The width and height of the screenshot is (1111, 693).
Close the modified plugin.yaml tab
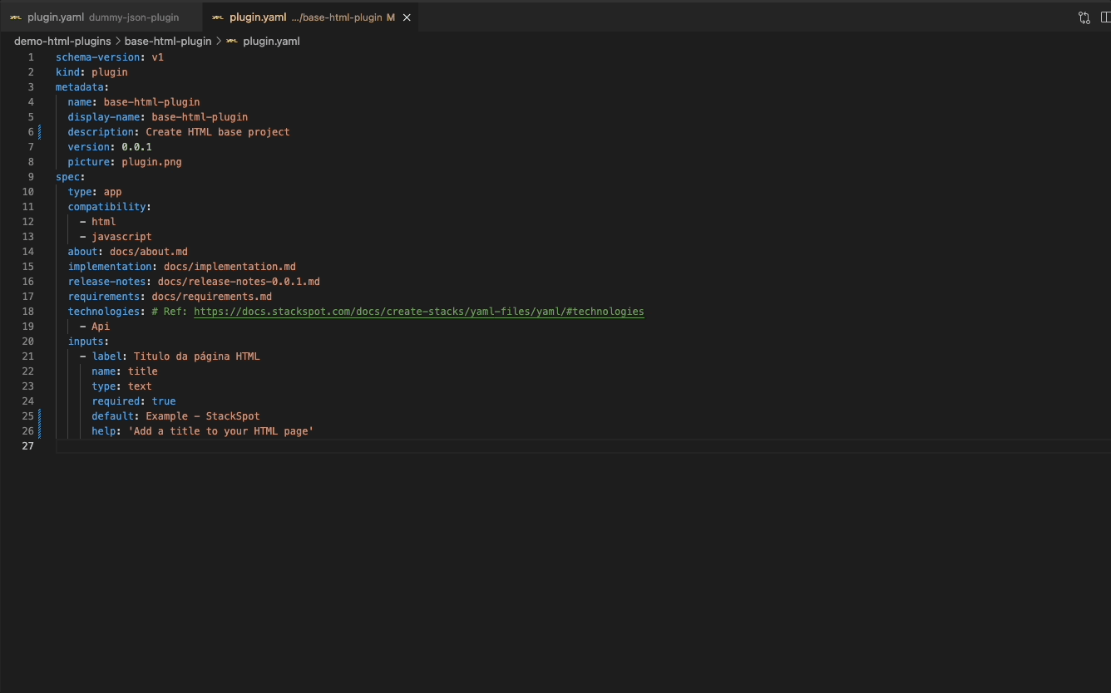pos(407,17)
